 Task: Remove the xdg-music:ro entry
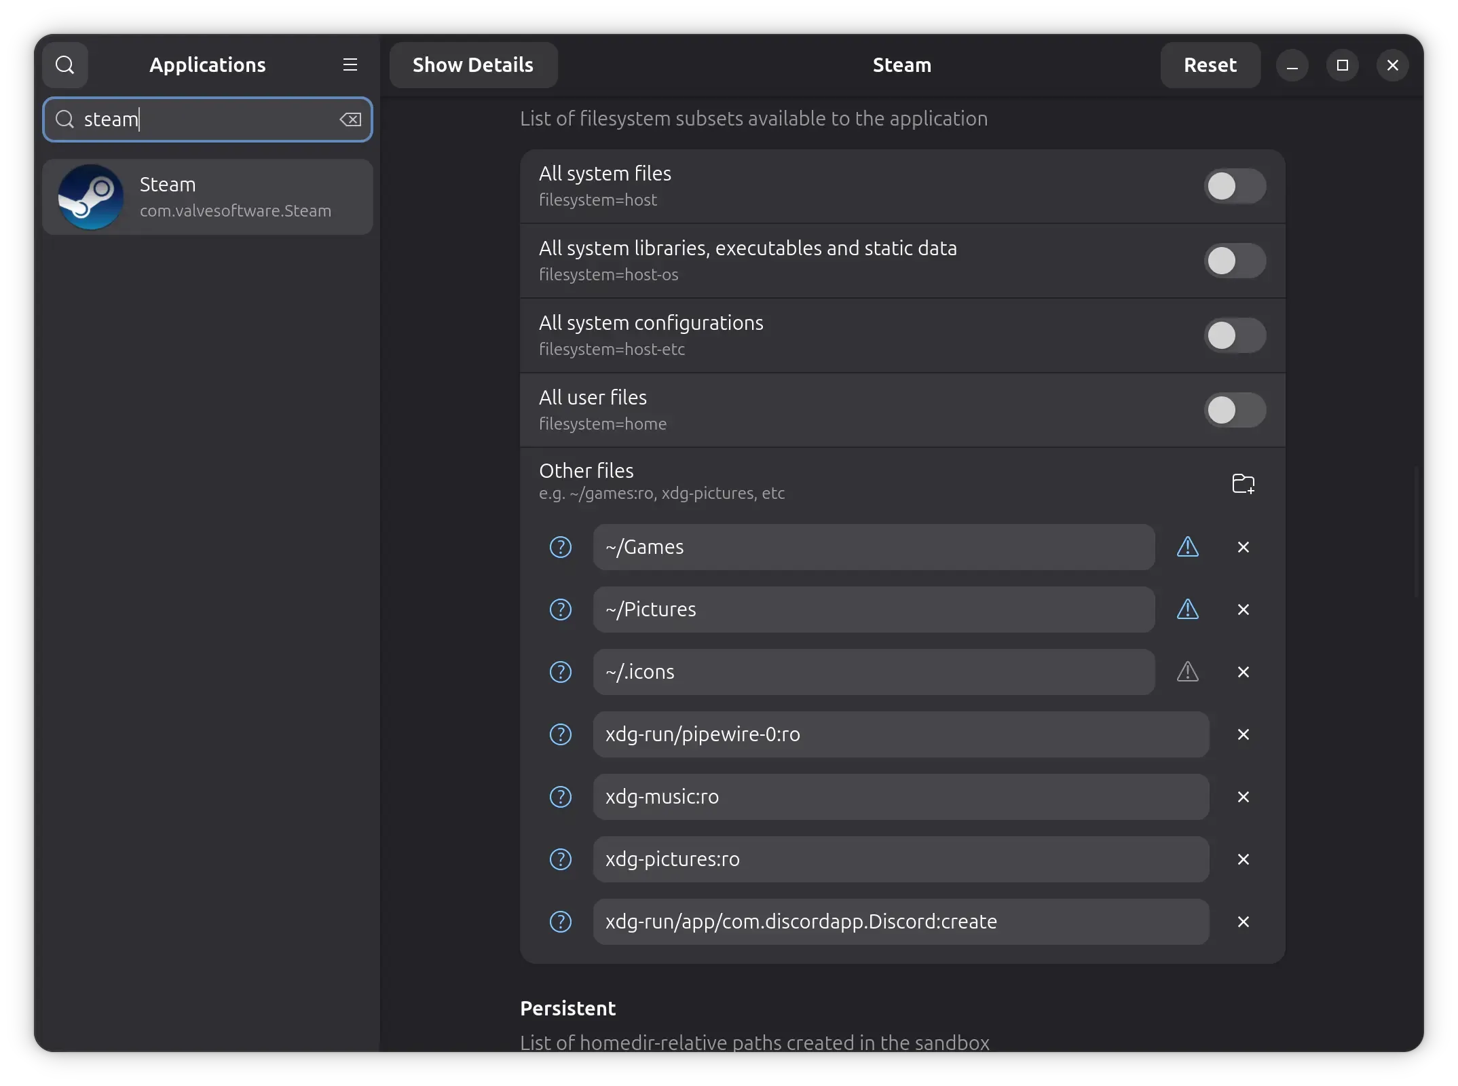[x=1243, y=797]
